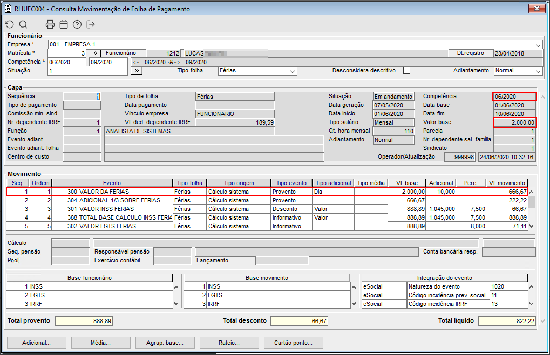The height and width of the screenshot is (355, 550).
Task: Click the first Competência date field
Action: [x=67, y=62]
